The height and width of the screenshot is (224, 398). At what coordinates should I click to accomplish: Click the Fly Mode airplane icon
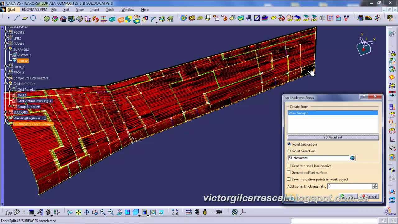(70, 212)
